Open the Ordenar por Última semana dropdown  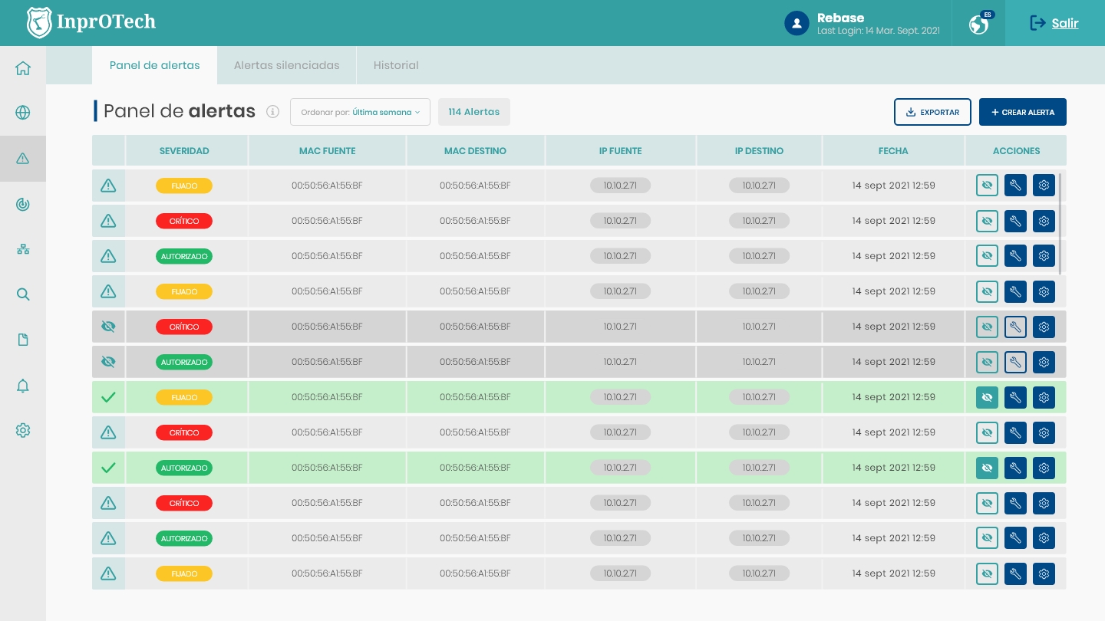pyautogui.click(x=360, y=112)
